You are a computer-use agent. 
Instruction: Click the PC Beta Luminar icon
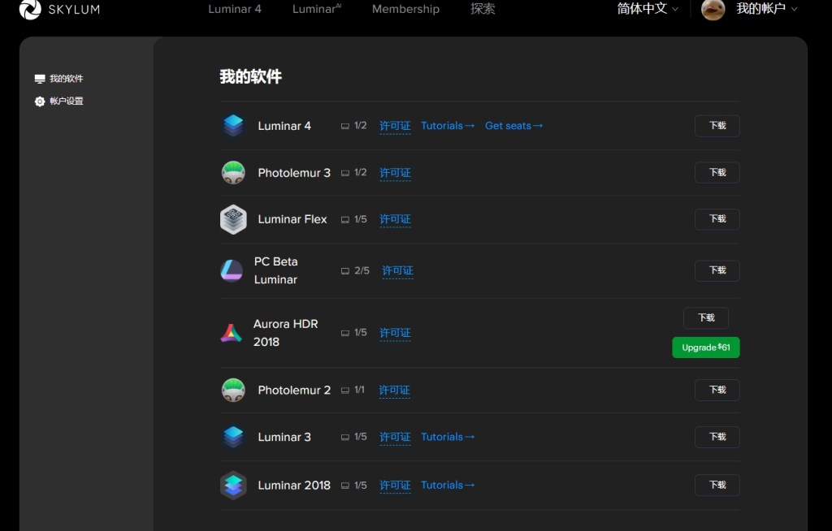tap(232, 270)
